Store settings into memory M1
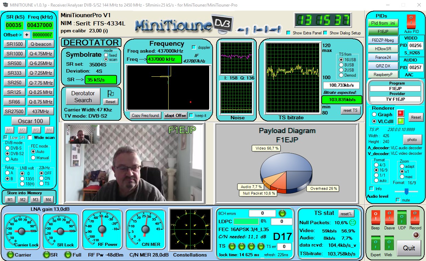The height and width of the screenshot is (261, 426). [x=10, y=200]
